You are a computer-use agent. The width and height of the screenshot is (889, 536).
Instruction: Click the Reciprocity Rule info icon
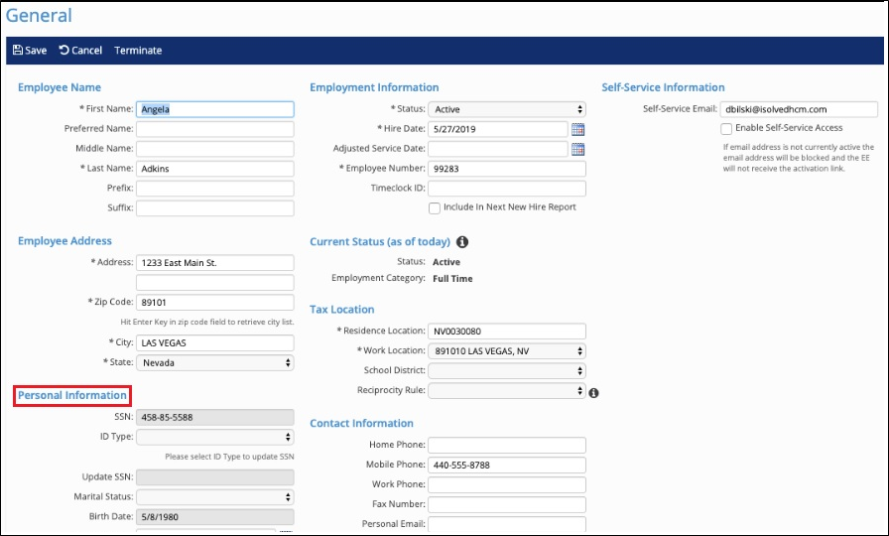[x=593, y=392]
